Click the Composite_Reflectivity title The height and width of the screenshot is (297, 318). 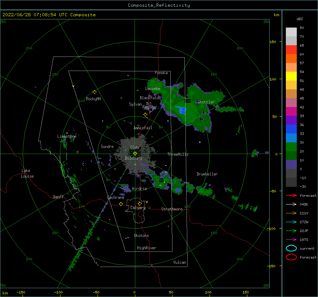coord(159,5)
